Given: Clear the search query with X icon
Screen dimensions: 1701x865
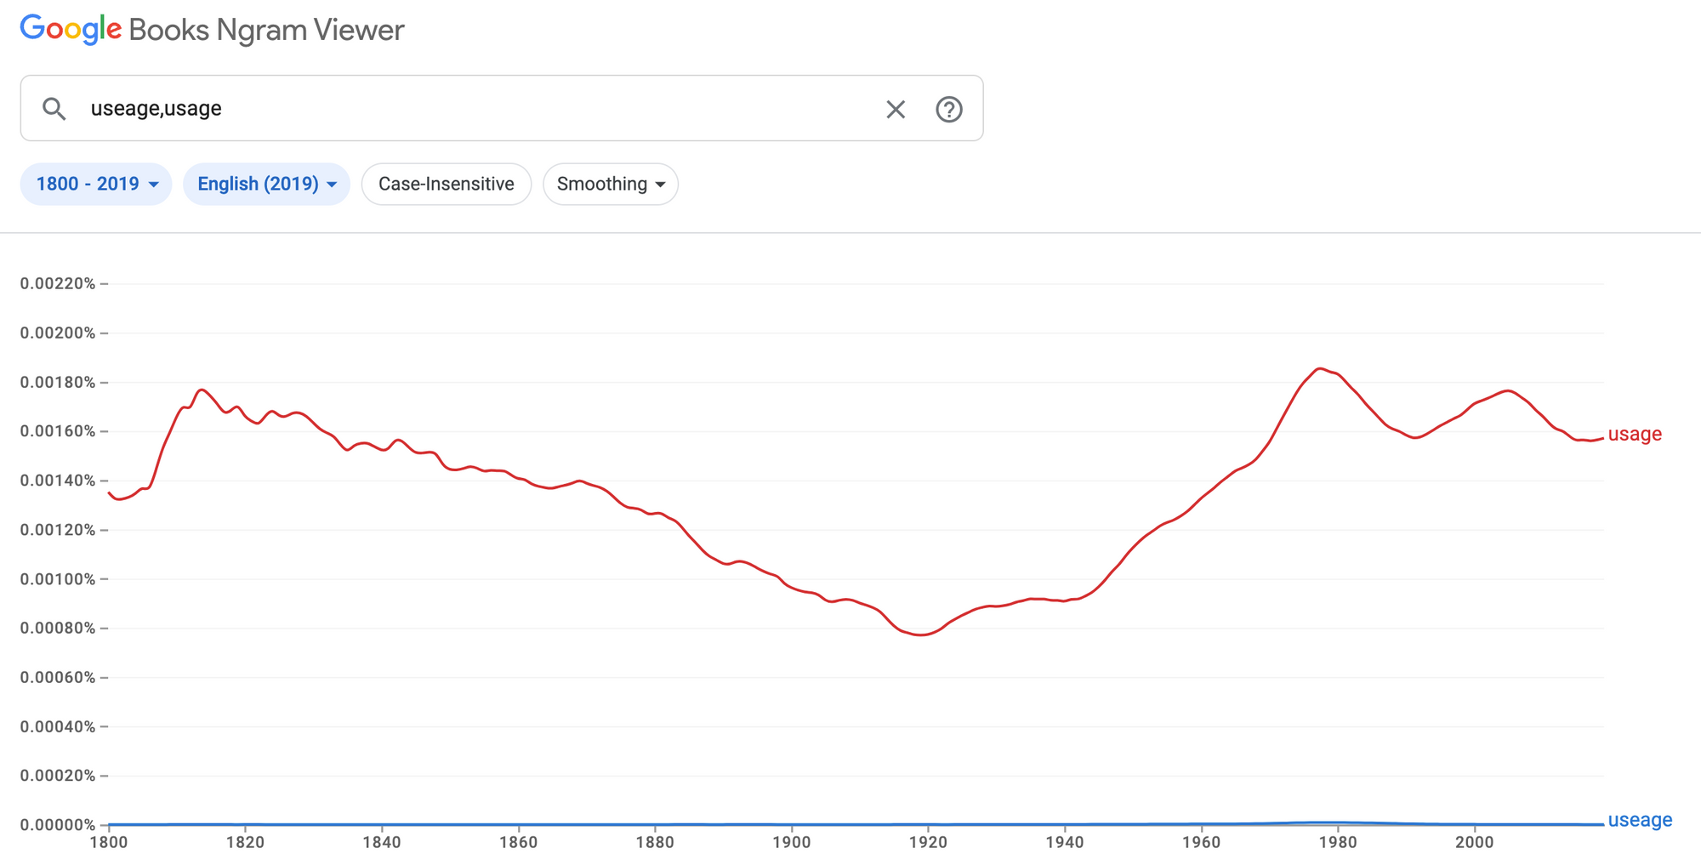Looking at the screenshot, I should (x=896, y=109).
